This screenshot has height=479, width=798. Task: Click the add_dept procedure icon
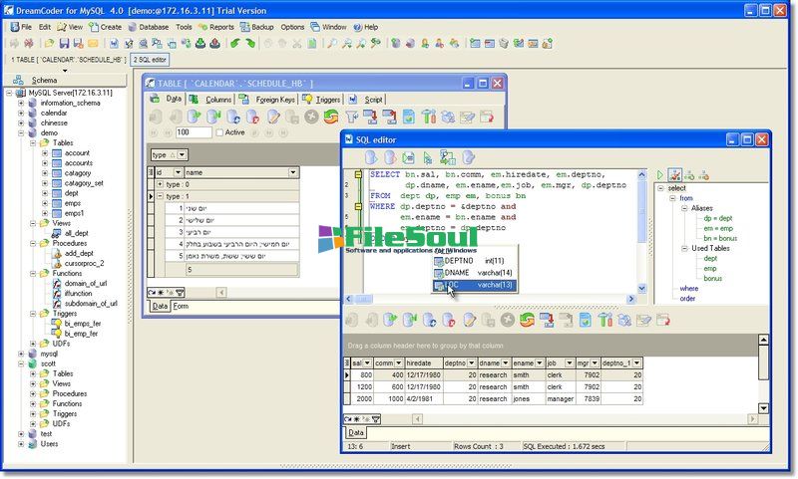click(57, 253)
